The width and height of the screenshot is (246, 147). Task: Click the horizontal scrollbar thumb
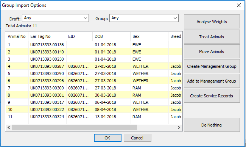[75, 128]
